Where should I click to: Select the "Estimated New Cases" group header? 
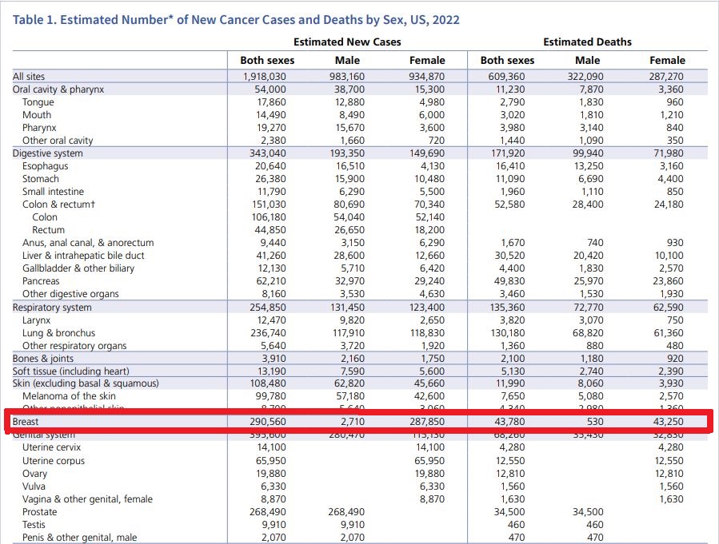tap(347, 42)
